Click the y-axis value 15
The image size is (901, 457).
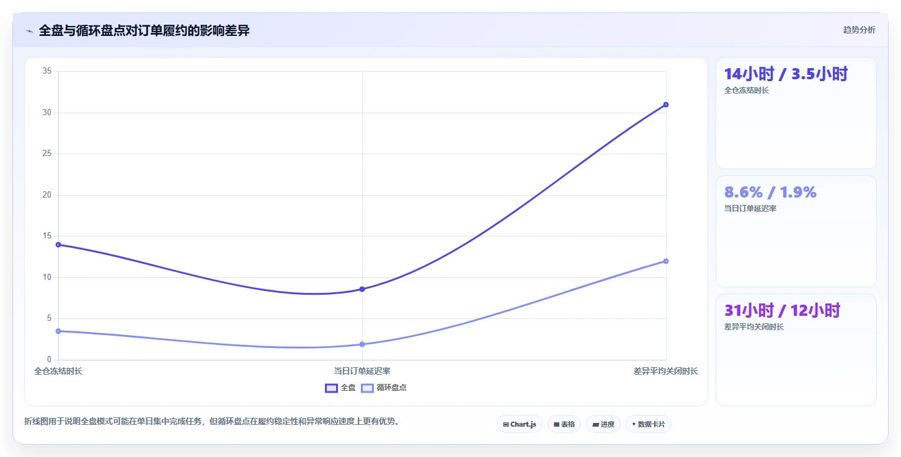47,236
